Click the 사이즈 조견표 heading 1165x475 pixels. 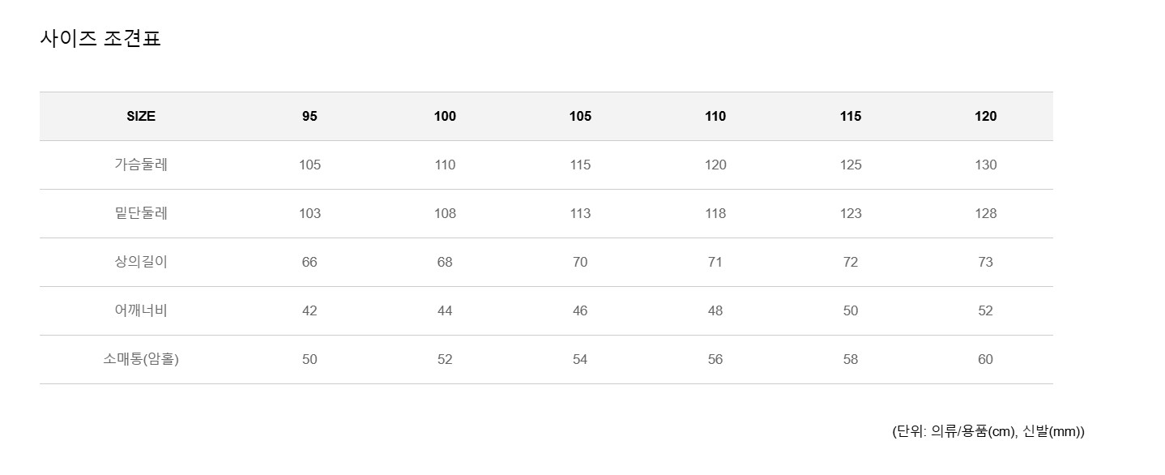tap(100, 38)
